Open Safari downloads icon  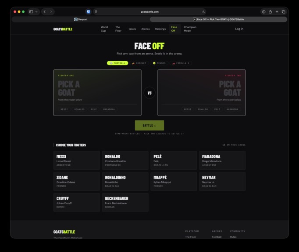pyautogui.click(x=263, y=12)
